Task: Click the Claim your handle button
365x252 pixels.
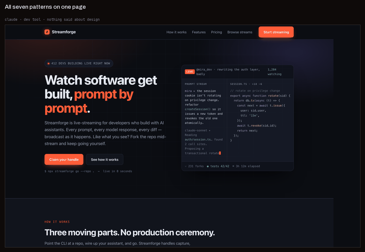Action: tap(64, 159)
